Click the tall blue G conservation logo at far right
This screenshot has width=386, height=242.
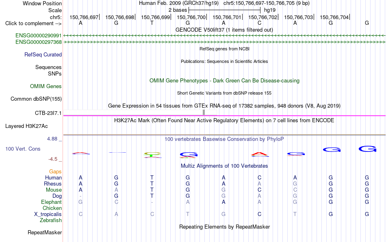367,149
